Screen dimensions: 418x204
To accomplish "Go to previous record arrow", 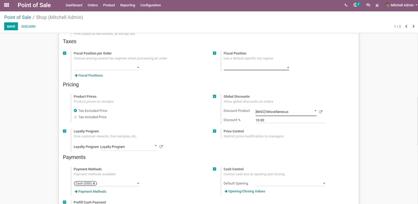I will pos(406,26).
